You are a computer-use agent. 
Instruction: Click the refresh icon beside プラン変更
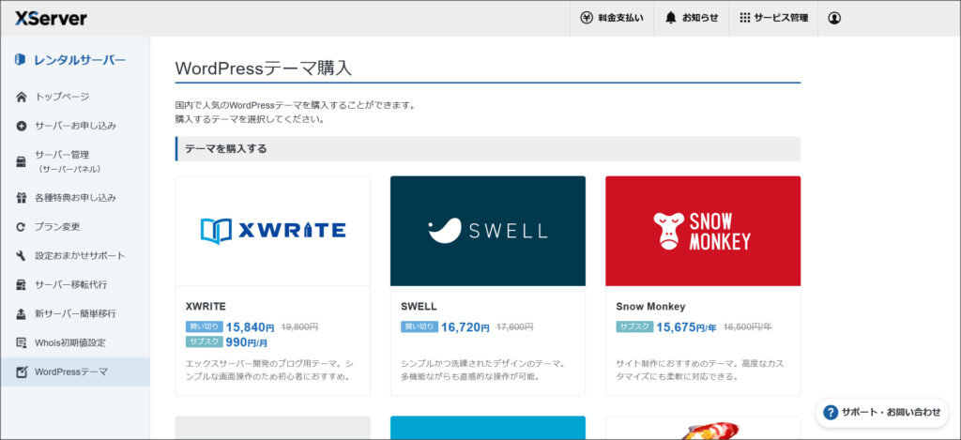point(22,227)
